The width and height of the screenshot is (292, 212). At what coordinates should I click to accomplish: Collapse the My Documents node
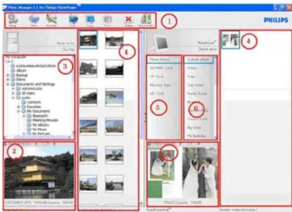tap(19, 111)
